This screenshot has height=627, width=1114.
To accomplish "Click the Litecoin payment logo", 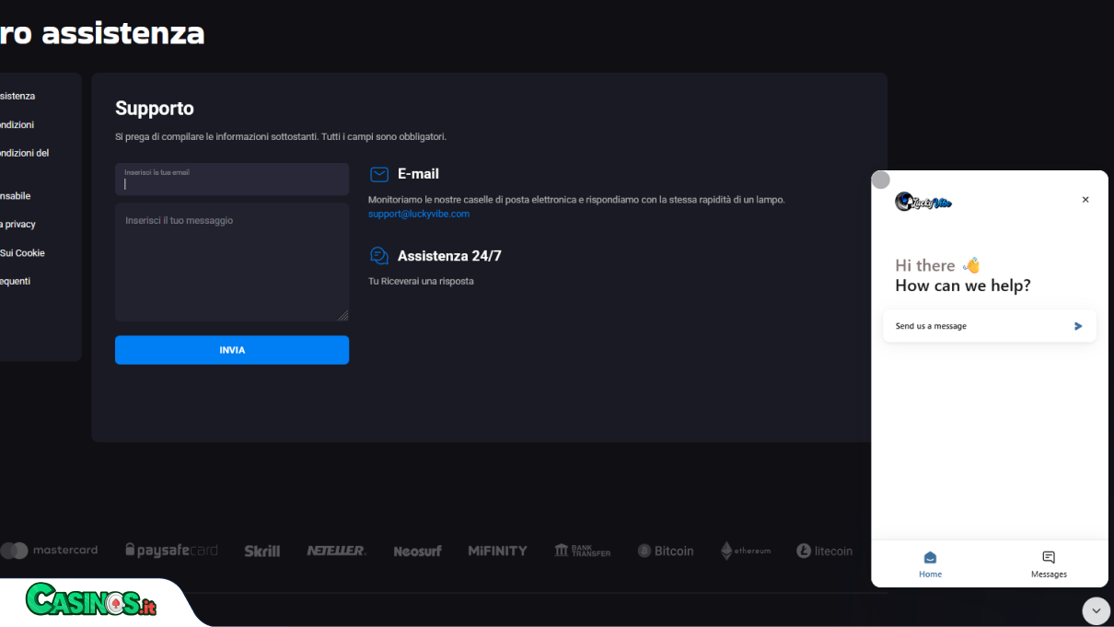I will point(825,551).
